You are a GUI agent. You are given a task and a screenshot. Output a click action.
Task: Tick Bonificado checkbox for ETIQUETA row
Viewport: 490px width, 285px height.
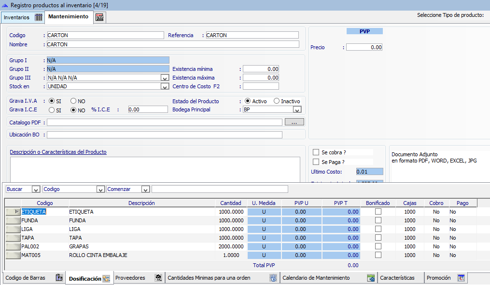[x=378, y=212]
